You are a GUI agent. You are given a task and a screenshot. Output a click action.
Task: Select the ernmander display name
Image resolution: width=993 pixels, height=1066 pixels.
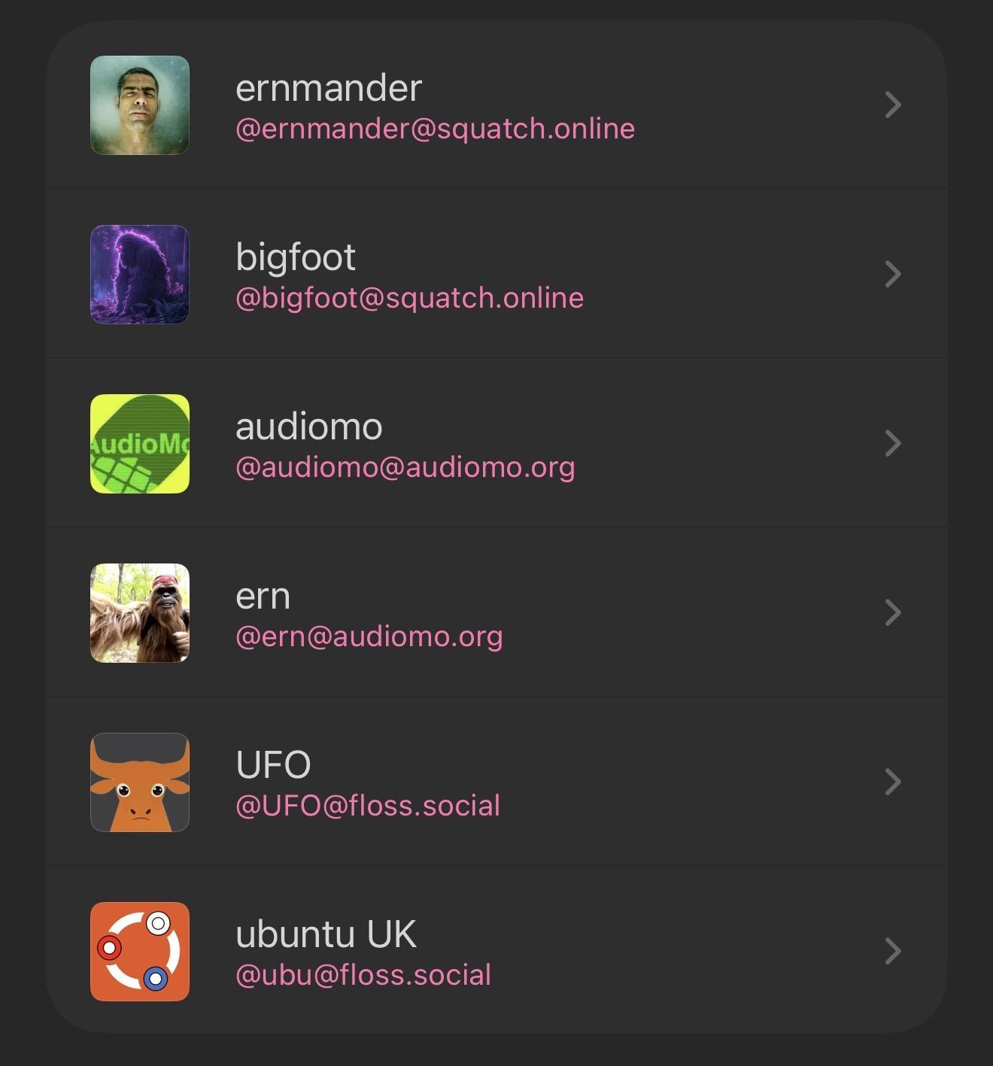(329, 88)
